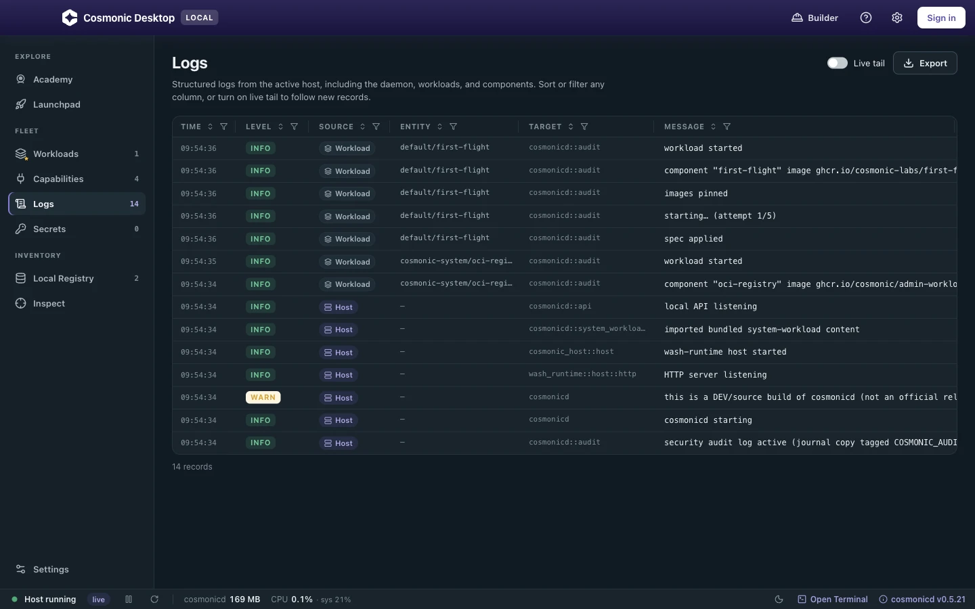Click the Cosmonic Desktop logo icon
The height and width of the screenshot is (609, 975).
pyautogui.click(x=70, y=18)
